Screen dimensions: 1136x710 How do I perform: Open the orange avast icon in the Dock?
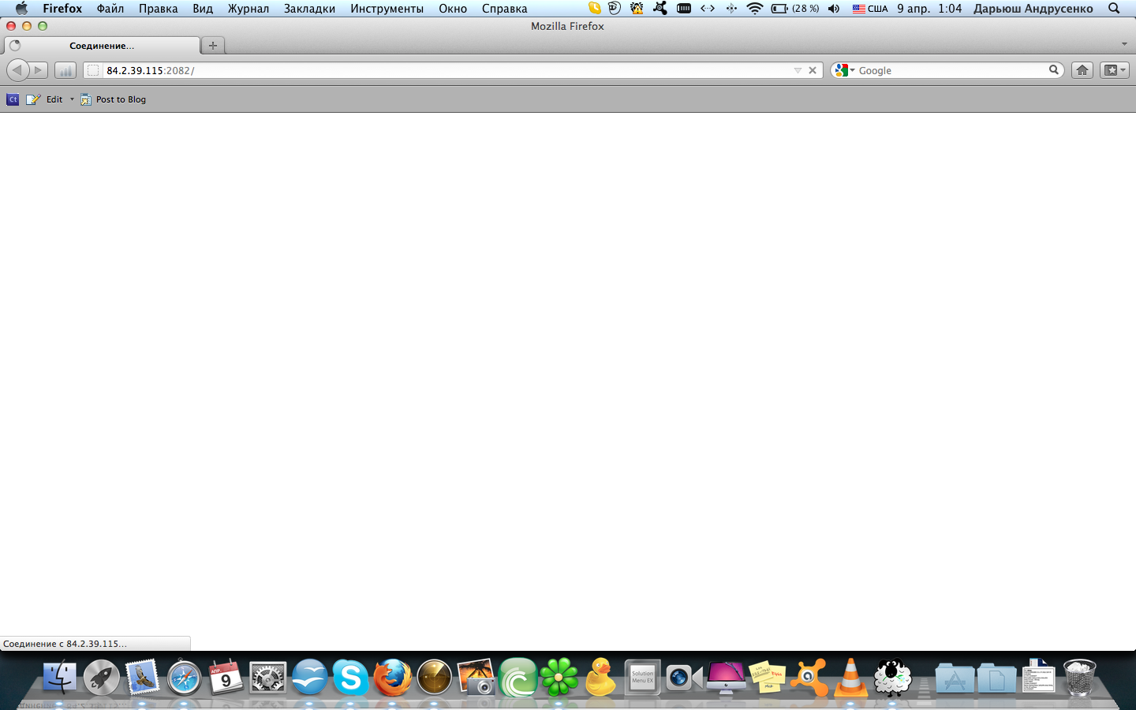tap(809, 677)
